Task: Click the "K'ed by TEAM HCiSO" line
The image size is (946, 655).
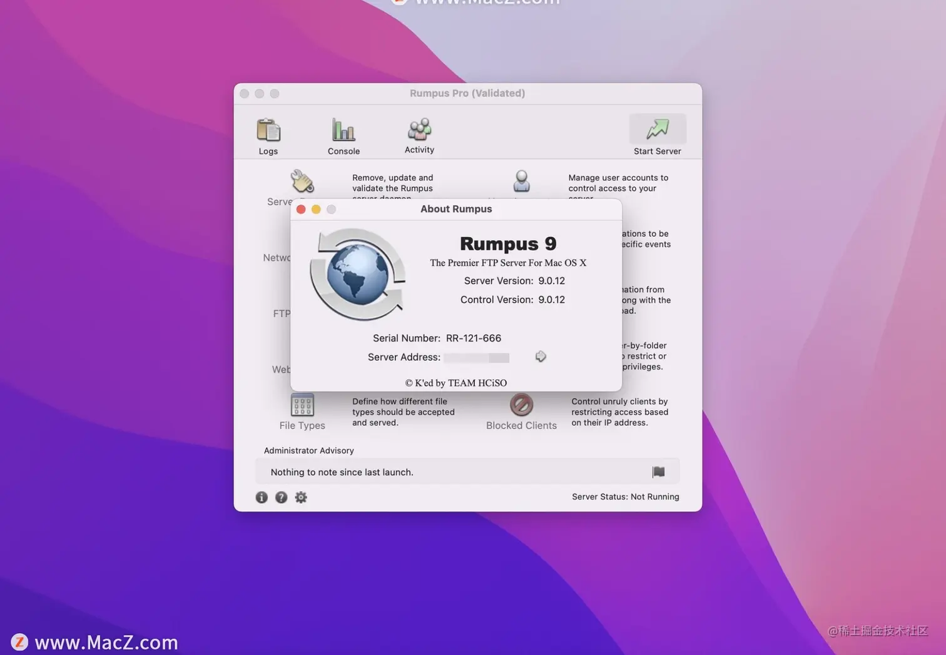Action: 456,383
